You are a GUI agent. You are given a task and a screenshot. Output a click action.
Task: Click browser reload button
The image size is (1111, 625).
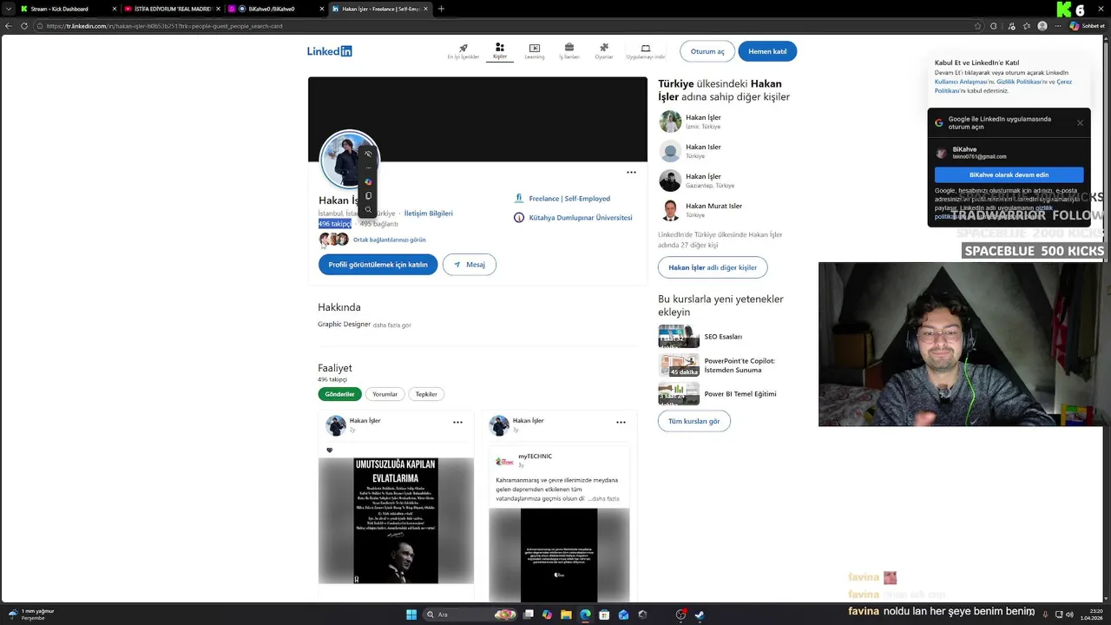(x=23, y=26)
